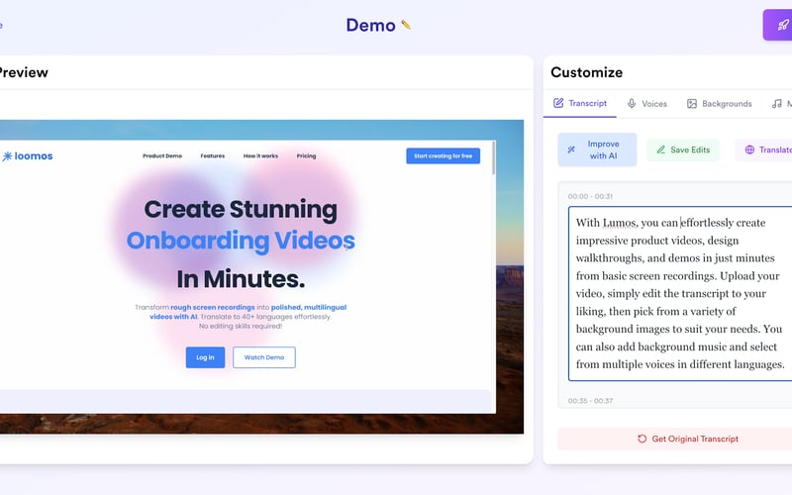
Task: Switch to the Backgrounds tab
Action: click(x=720, y=104)
